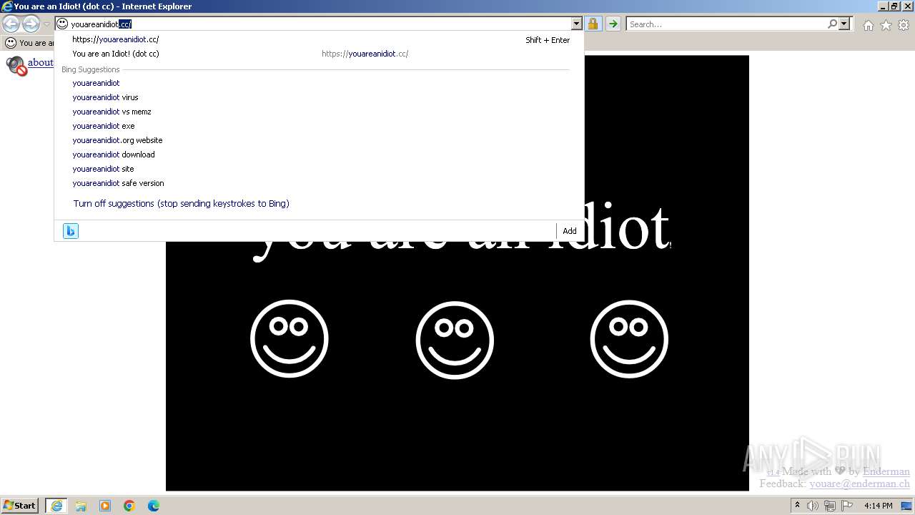The image size is (915, 515).
Task: Select the 'You are an...' browser tab
Action: 29,43
